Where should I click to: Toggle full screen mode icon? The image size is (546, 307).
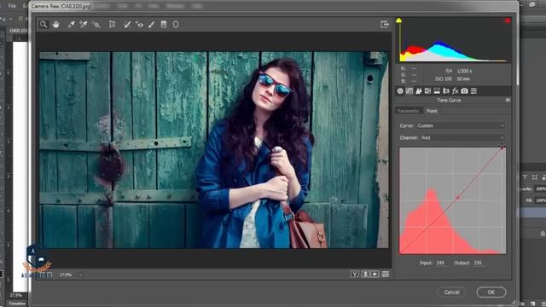coord(385,24)
